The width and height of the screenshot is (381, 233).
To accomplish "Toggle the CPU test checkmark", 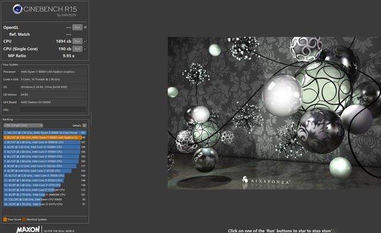I will tap(85, 41).
